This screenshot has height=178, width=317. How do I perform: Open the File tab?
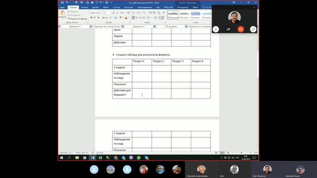(62, 7)
